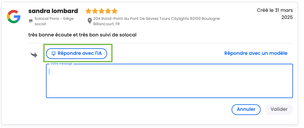This screenshot has height=128, width=304.
Task: Click the storefront icon beside Solocal Paris
Action: click(x=31, y=21)
